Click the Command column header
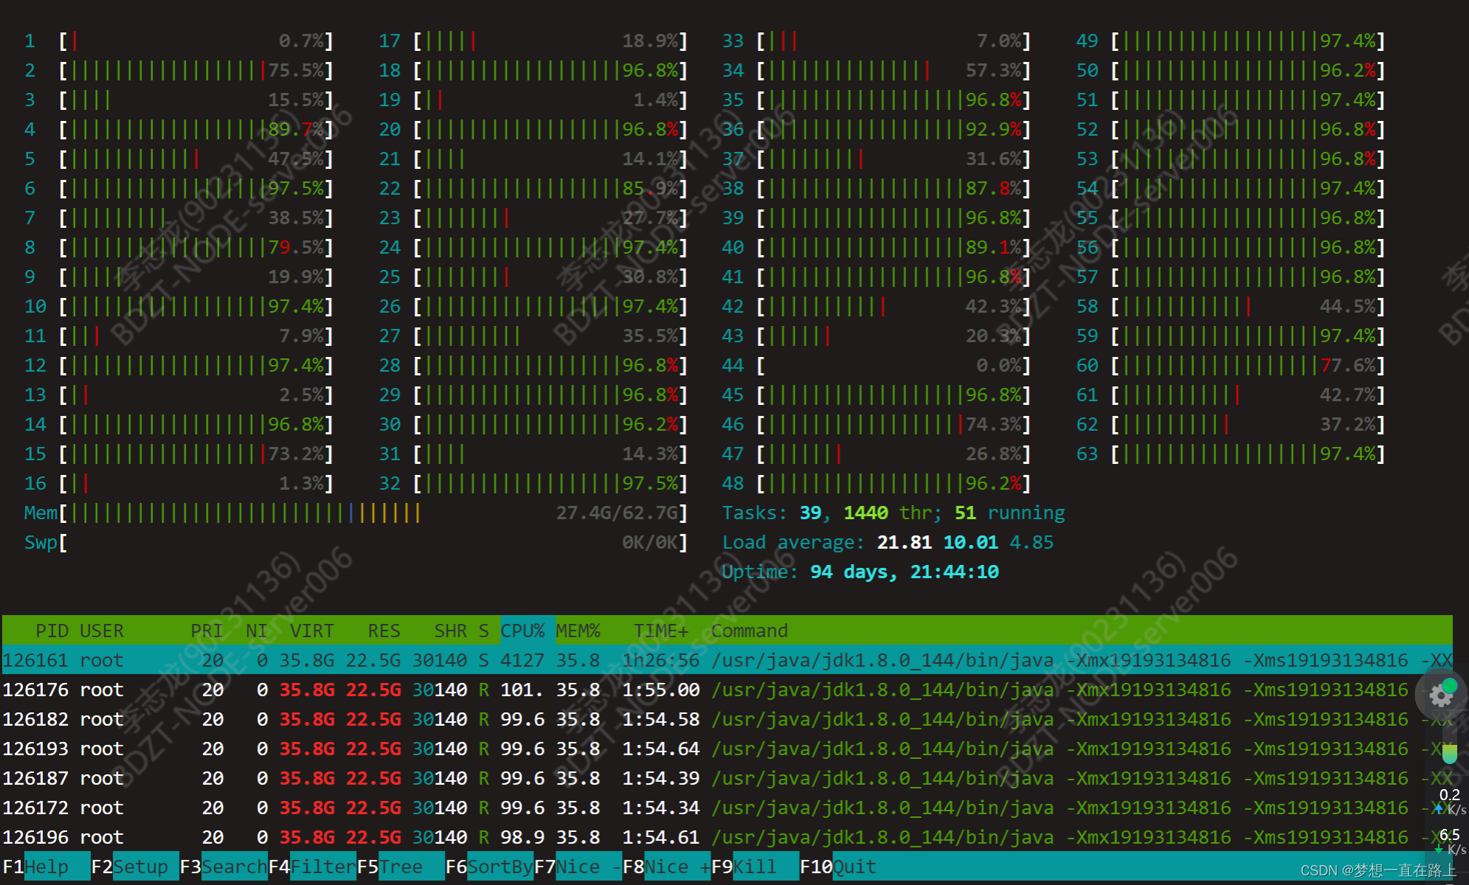 [749, 631]
